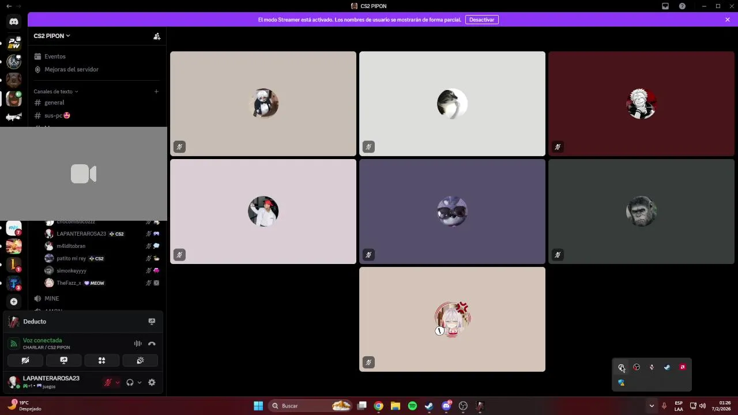
Task: Collapse the hidden tray icons chevron
Action: (x=652, y=406)
